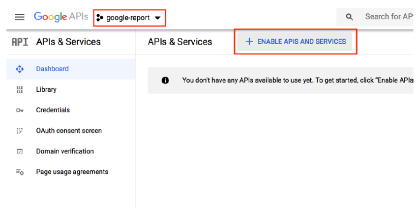Go to the Library text label
Screen dimensions: 418x208
tap(46, 90)
